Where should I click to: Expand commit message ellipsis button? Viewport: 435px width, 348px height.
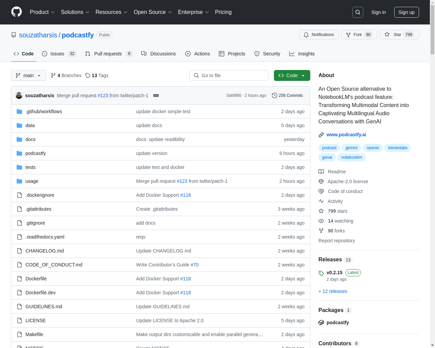click(x=156, y=95)
